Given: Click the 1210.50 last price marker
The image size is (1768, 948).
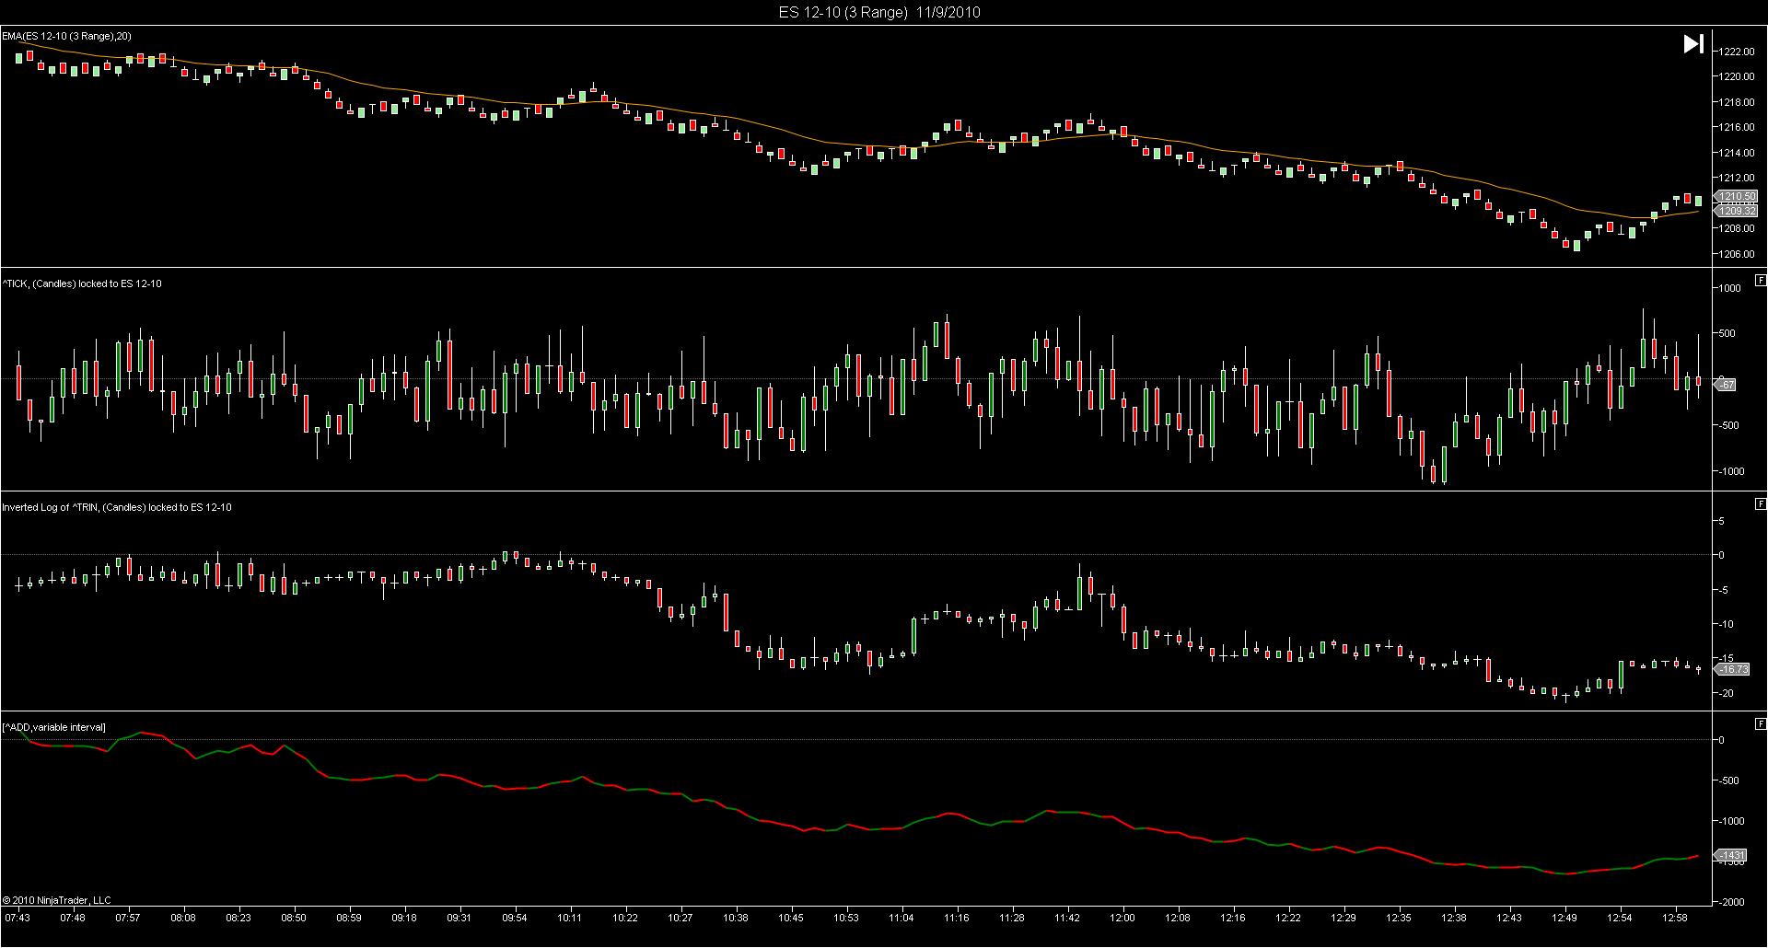Looking at the screenshot, I should 1737,196.
